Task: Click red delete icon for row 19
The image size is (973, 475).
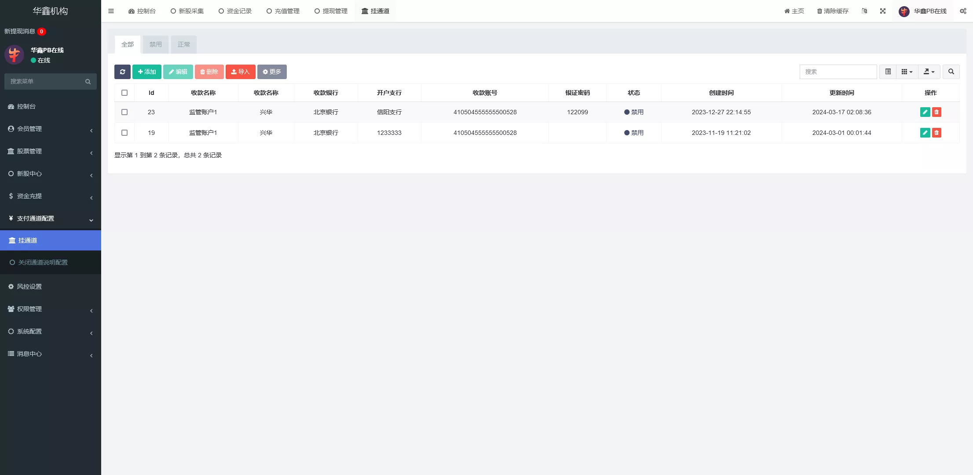Action: point(936,133)
